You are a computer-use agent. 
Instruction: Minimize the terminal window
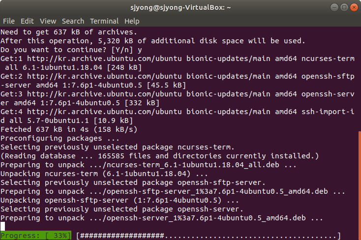(x=334, y=7)
